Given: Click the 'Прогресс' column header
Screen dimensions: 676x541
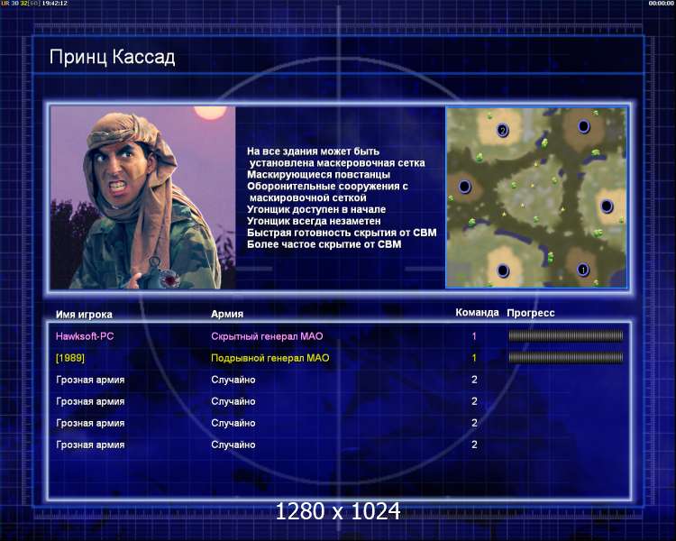Looking at the screenshot, I should 531,313.
